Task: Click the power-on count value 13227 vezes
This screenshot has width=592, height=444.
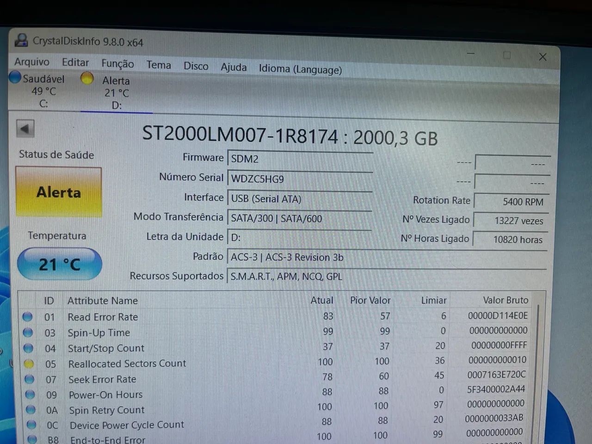Action: (x=511, y=221)
